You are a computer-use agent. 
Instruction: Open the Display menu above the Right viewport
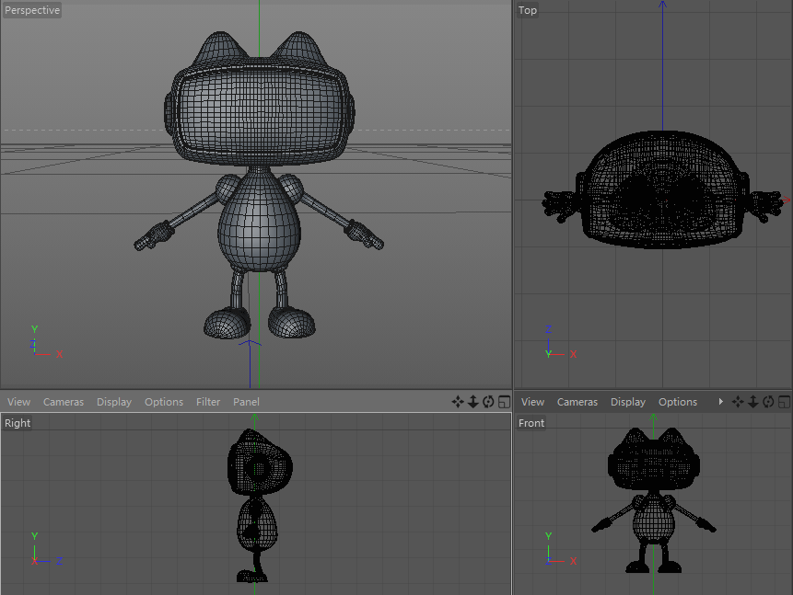(x=114, y=402)
